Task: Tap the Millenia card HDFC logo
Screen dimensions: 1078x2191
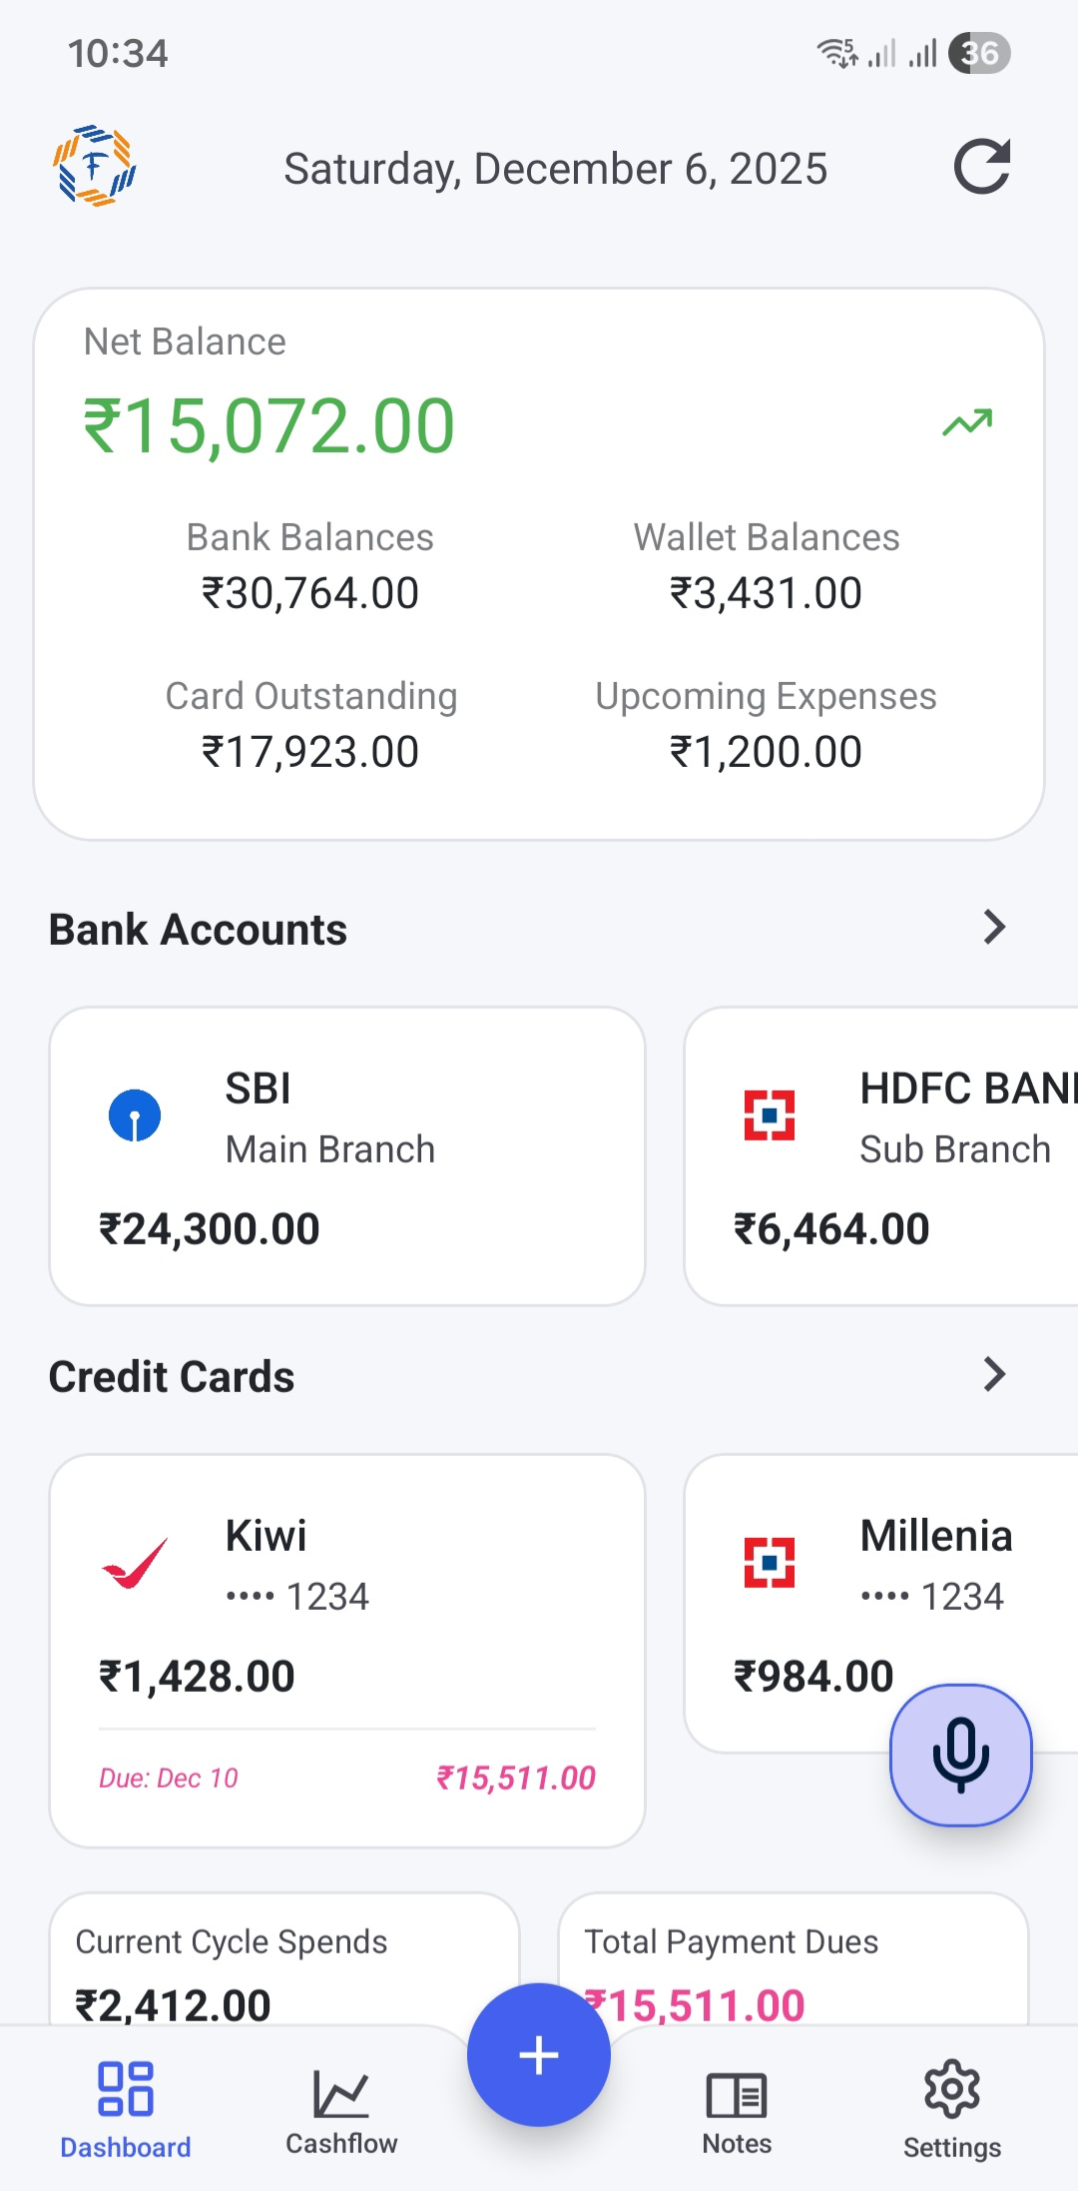Action: (770, 1563)
